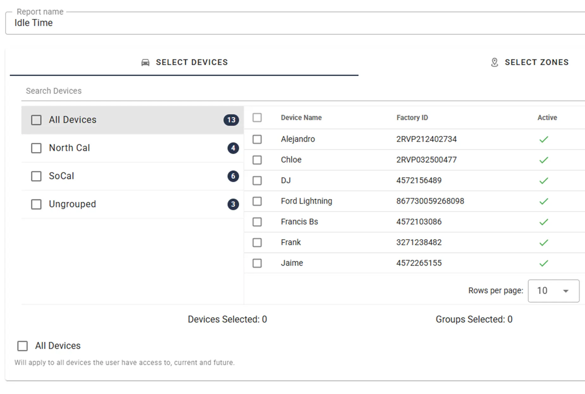
Task: Enable the bottom All Devices checkbox
Action: tap(22, 346)
